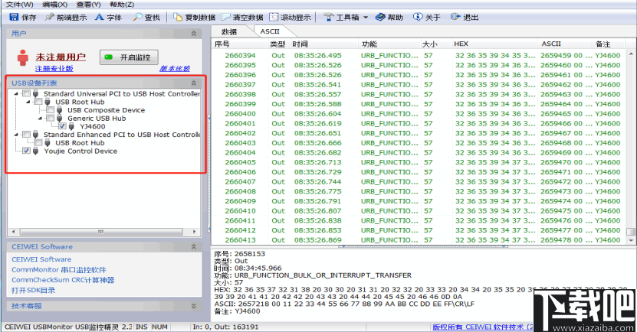
Task: Click the Exit (退出) icon
Action: (455, 17)
